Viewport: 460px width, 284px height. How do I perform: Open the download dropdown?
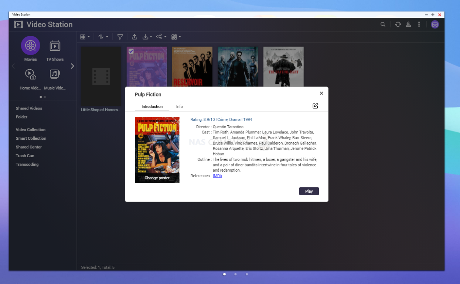coord(147,37)
